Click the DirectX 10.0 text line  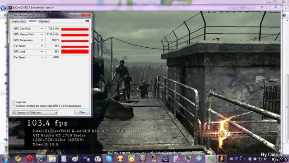[x=45, y=144]
